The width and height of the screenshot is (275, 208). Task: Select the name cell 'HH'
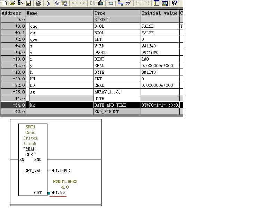[61, 79]
